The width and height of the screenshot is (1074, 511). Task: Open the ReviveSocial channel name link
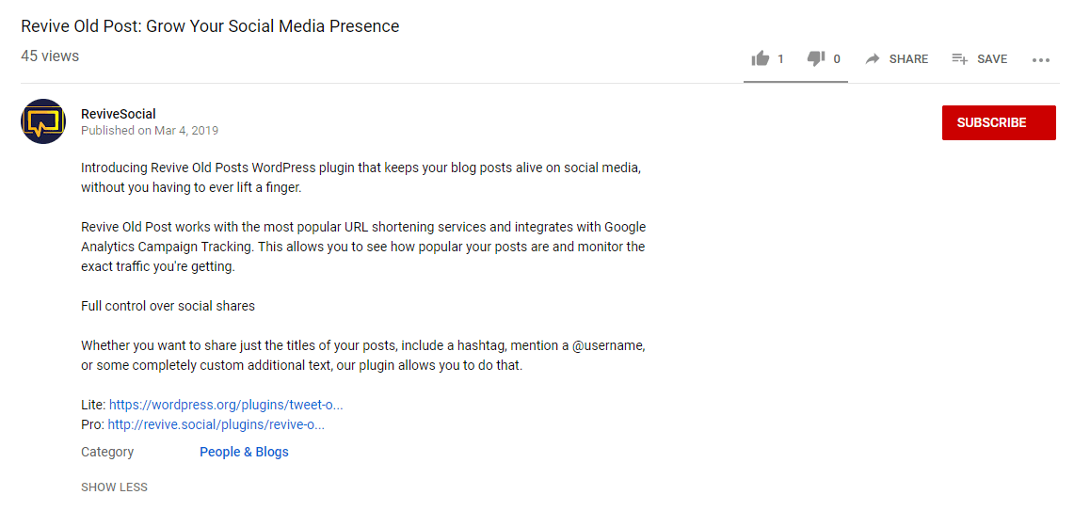[118, 114]
